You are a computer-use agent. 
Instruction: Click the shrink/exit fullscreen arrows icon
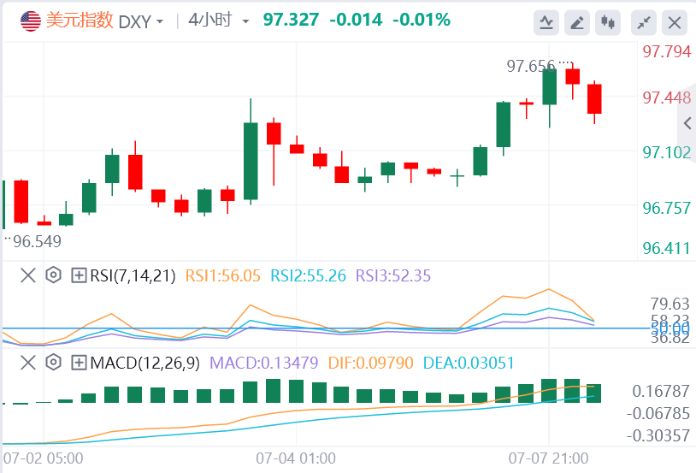(646, 22)
